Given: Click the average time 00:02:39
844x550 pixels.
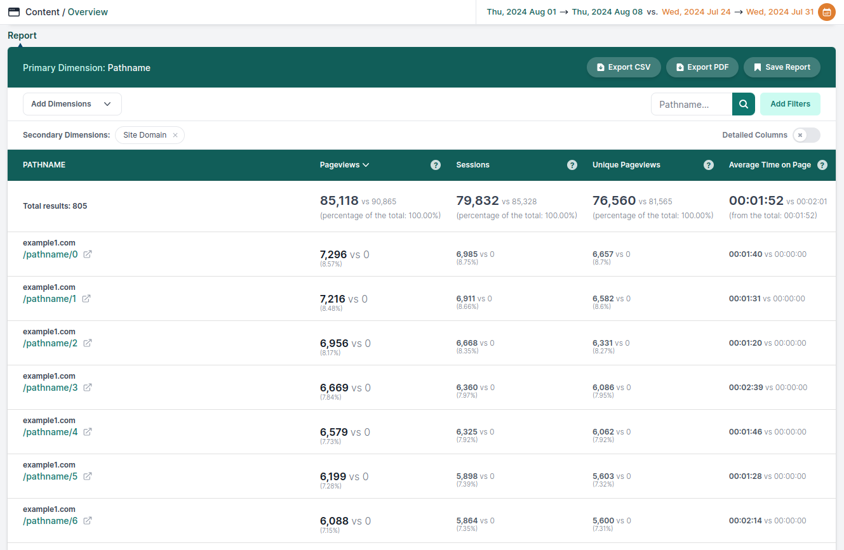Looking at the screenshot, I should click(x=746, y=388).
